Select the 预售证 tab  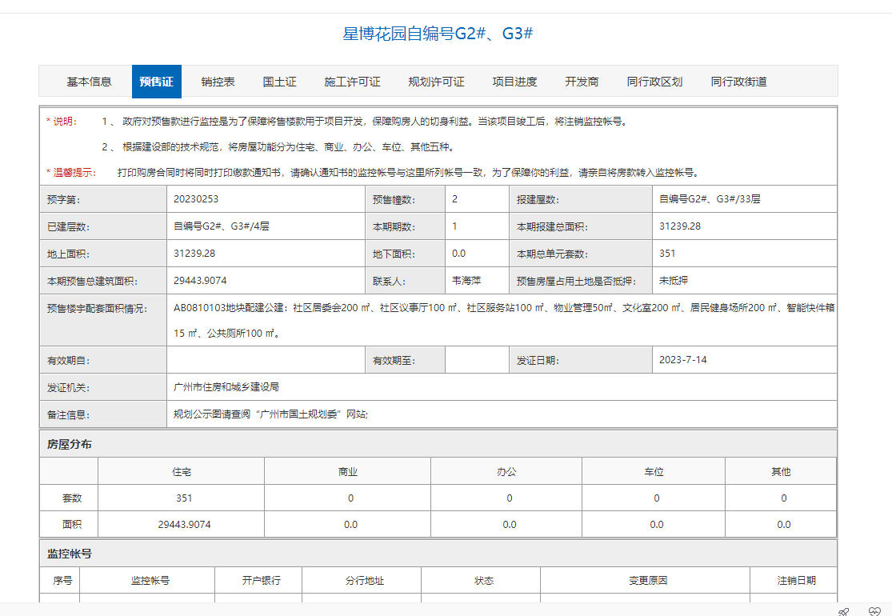click(x=157, y=82)
